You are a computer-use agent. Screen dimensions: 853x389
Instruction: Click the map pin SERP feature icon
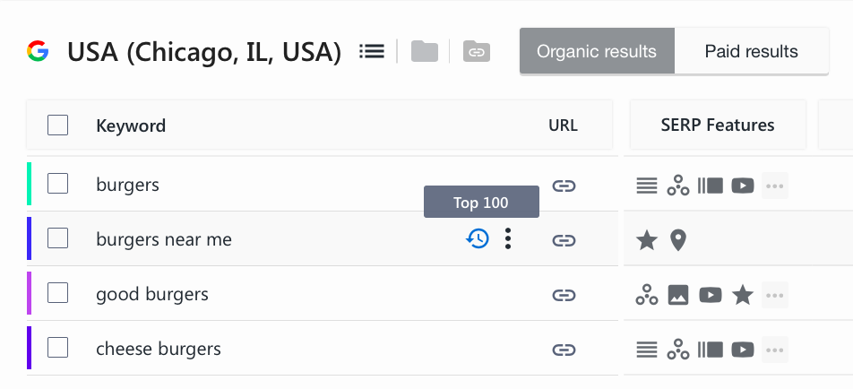[677, 240]
